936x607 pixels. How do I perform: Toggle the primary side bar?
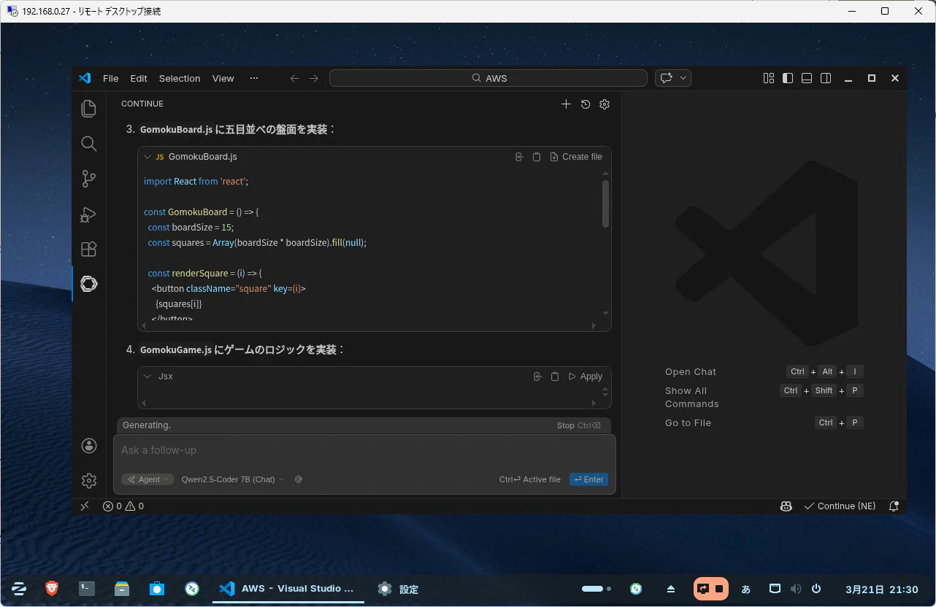click(788, 78)
